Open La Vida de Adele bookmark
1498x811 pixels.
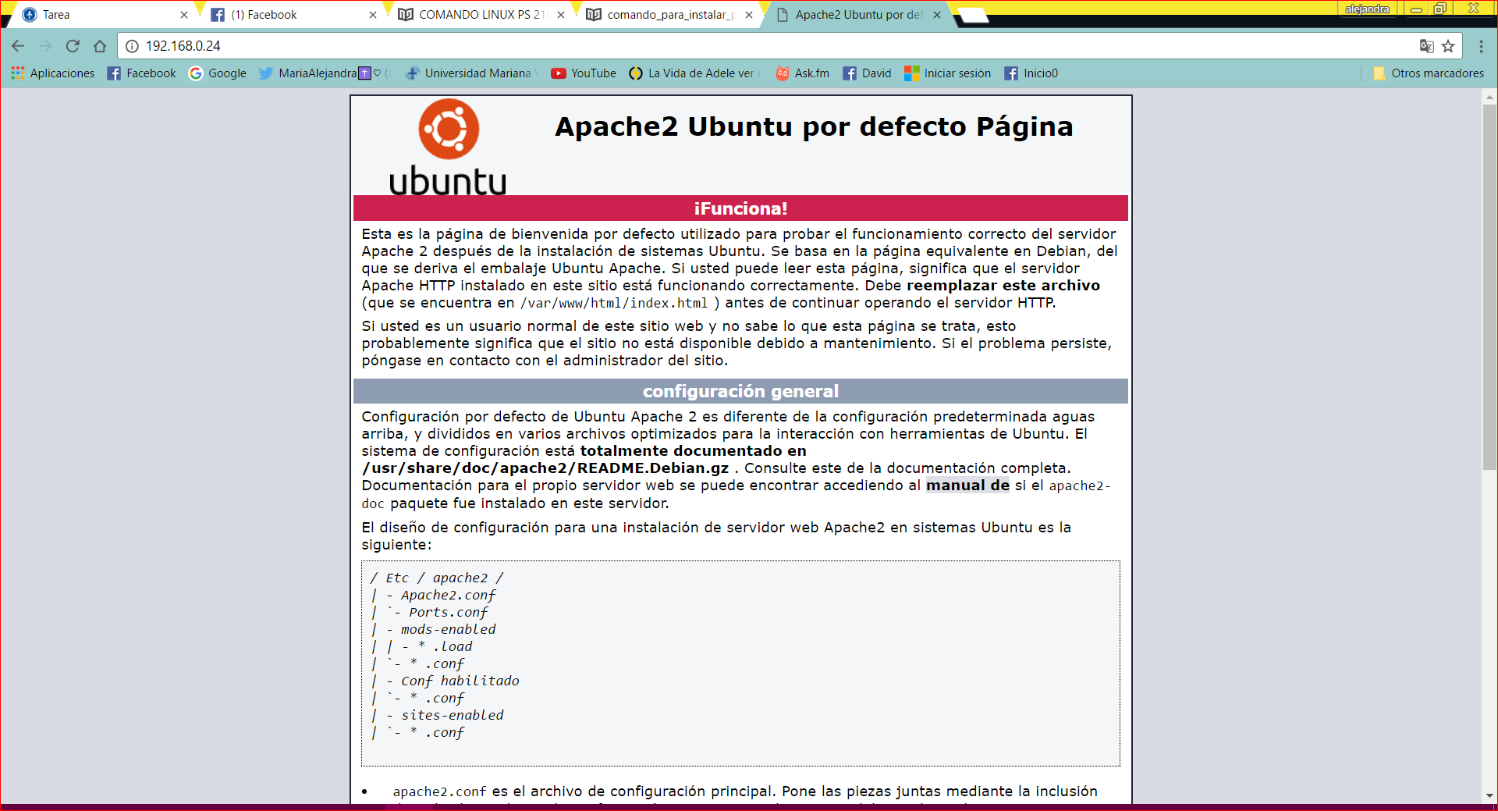[x=693, y=73]
